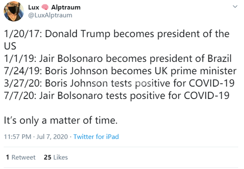
Task: Click the Jul 7, 2020 date
Action: (x=52, y=137)
